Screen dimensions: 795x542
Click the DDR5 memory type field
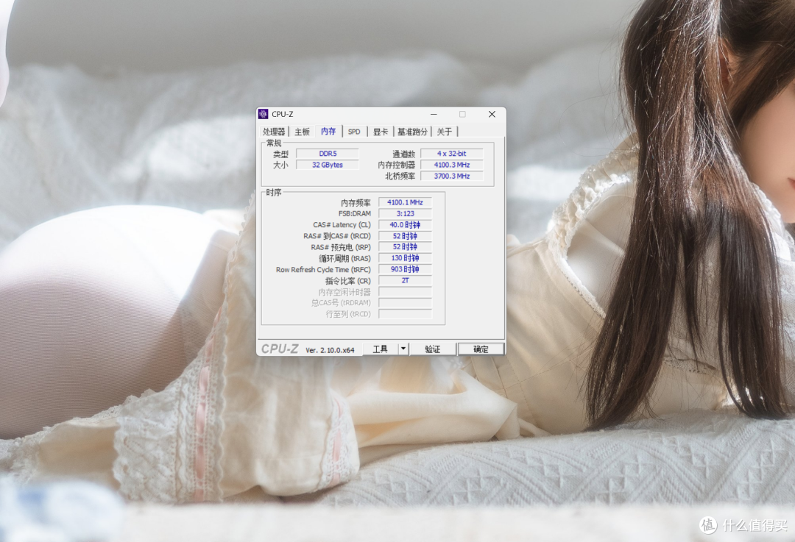[x=328, y=154]
